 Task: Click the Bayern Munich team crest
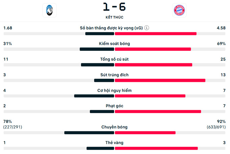point(179,10)
